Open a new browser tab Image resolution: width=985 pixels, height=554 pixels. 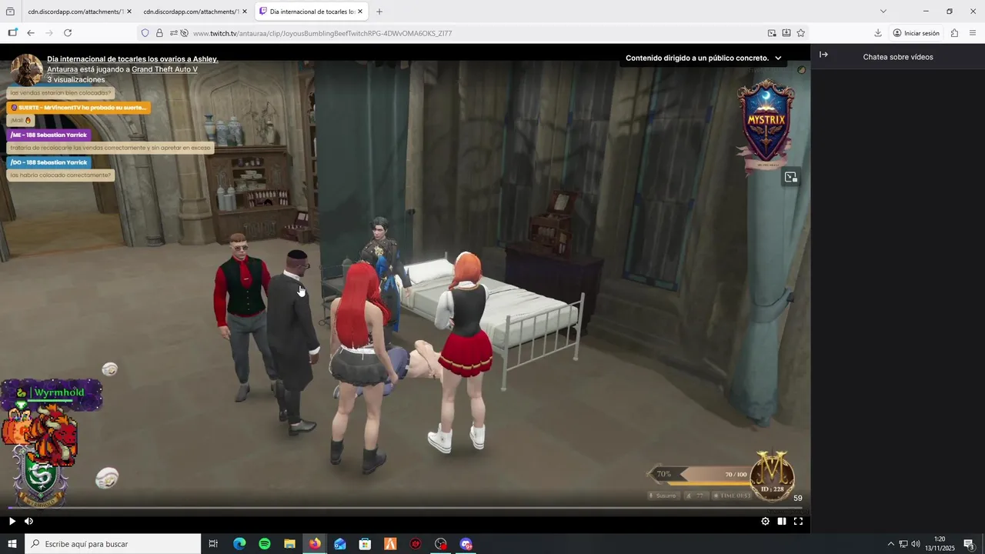(x=379, y=12)
